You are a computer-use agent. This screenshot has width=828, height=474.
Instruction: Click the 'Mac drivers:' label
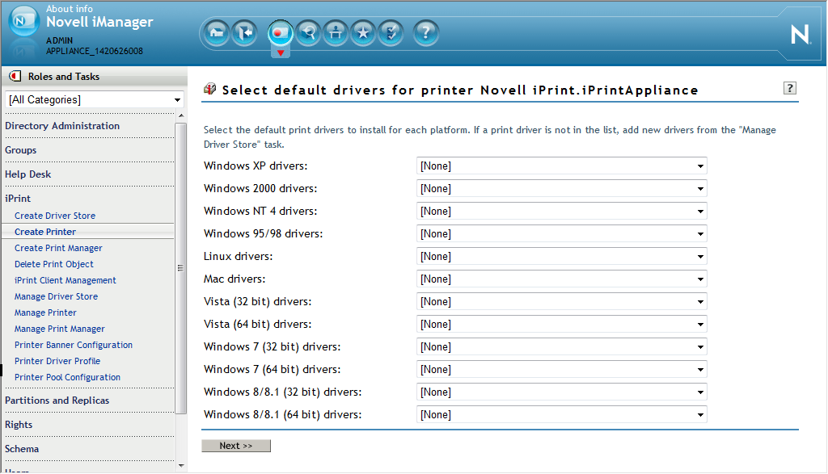(x=234, y=279)
